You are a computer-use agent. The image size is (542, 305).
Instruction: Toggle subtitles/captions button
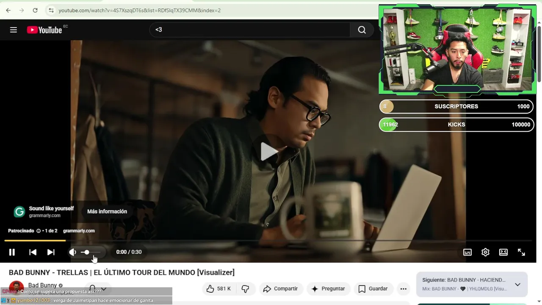click(x=467, y=252)
